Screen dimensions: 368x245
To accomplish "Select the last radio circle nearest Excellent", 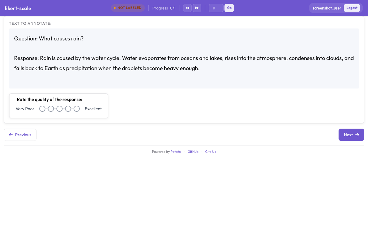I will [x=77, y=109].
